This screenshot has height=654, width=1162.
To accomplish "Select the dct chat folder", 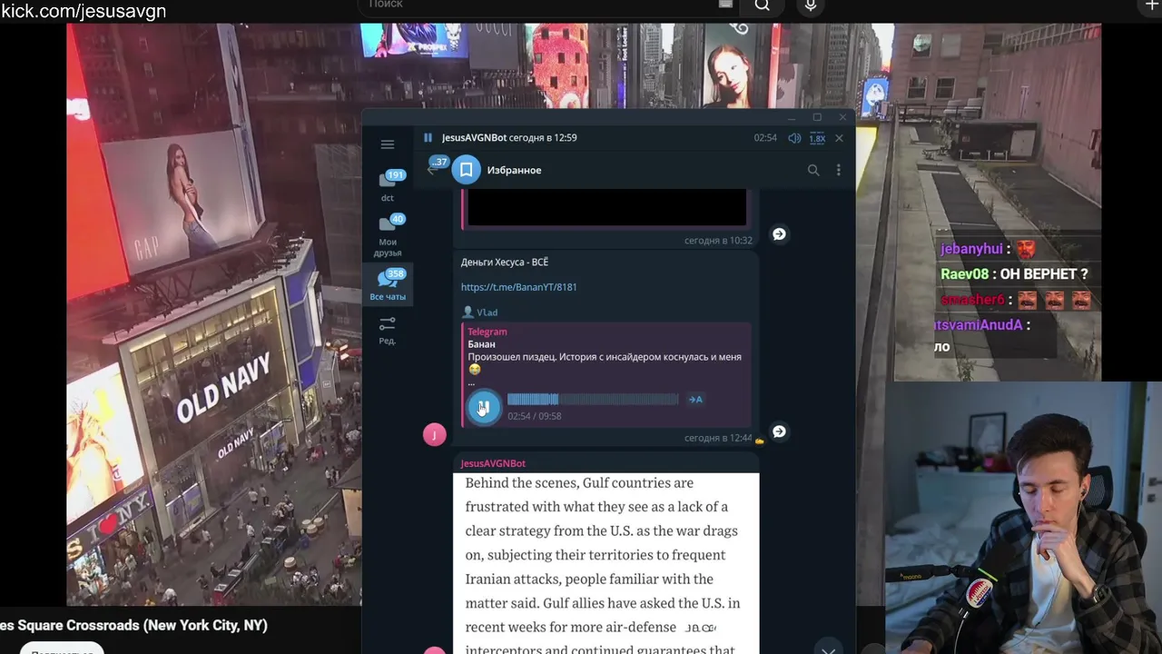I will (x=388, y=185).
